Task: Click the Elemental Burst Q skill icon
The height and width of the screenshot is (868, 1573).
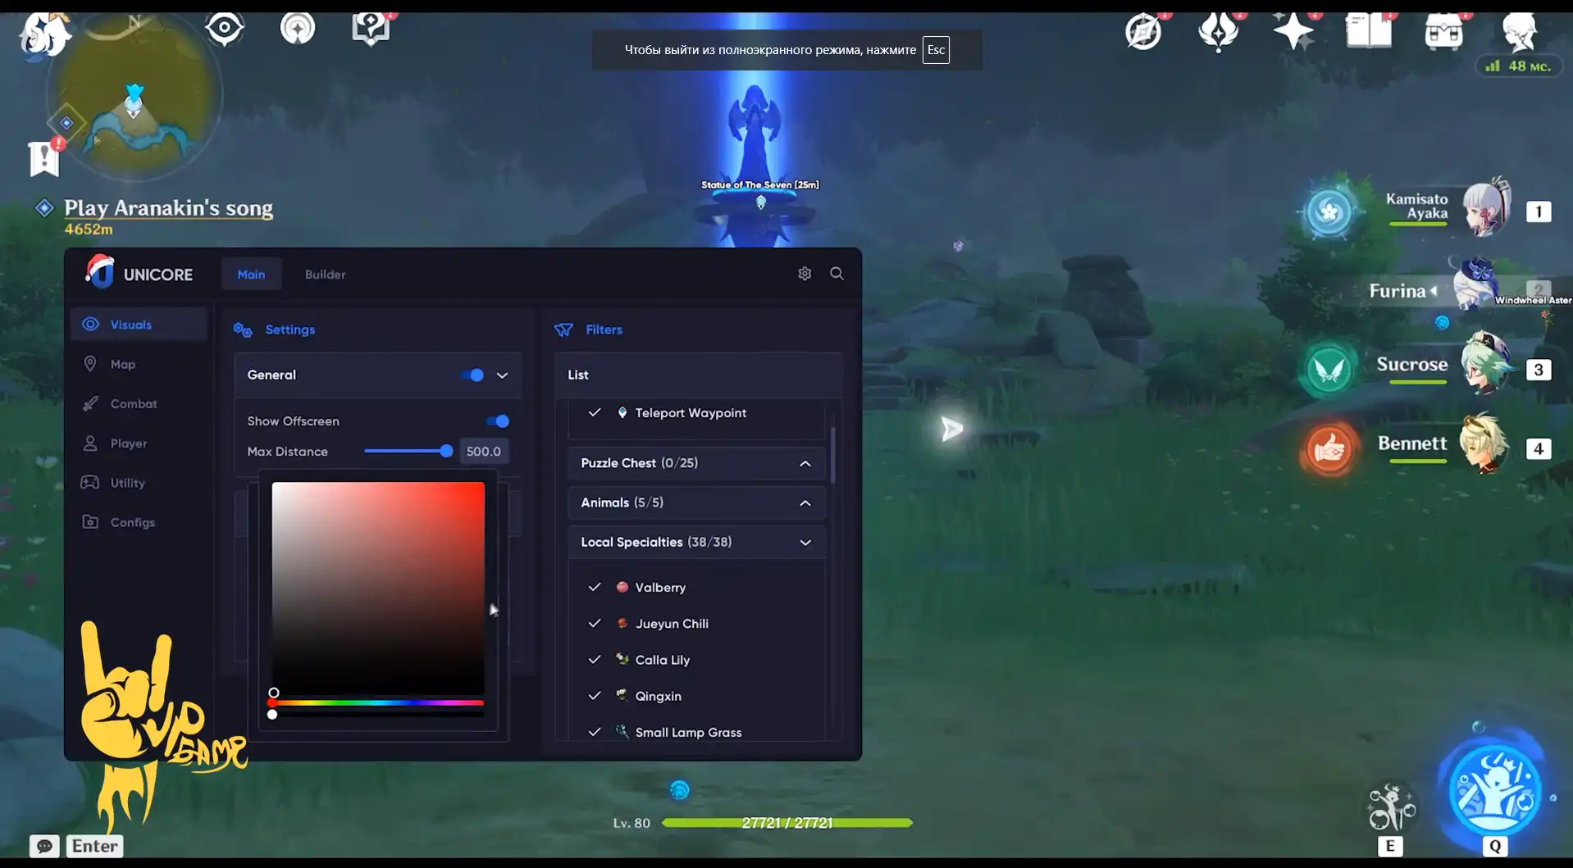Action: tap(1494, 791)
